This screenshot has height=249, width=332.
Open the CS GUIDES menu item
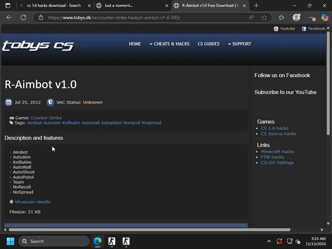coord(208,44)
